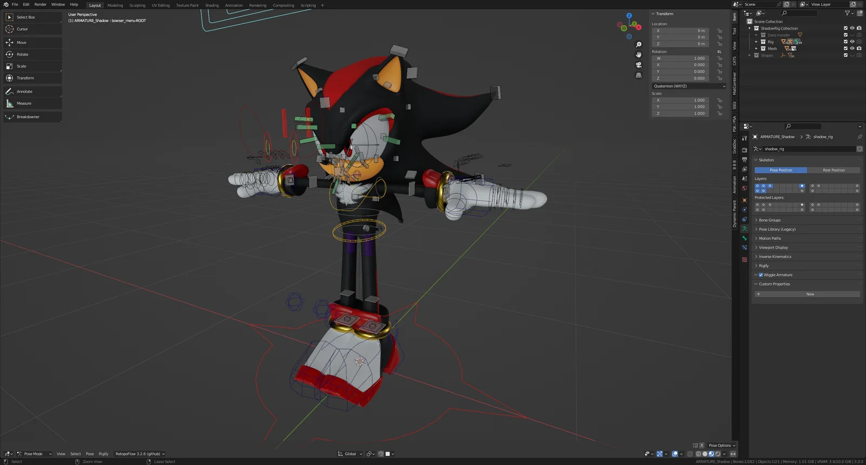This screenshot has height=465, width=866.
Task: Choose the Annotate tool
Action: pyautogui.click(x=32, y=91)
